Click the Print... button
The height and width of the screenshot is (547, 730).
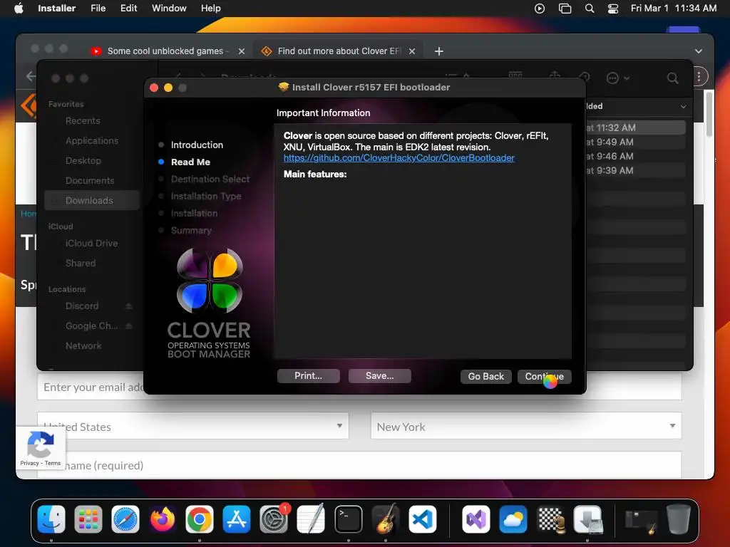(x=308, y=376)
